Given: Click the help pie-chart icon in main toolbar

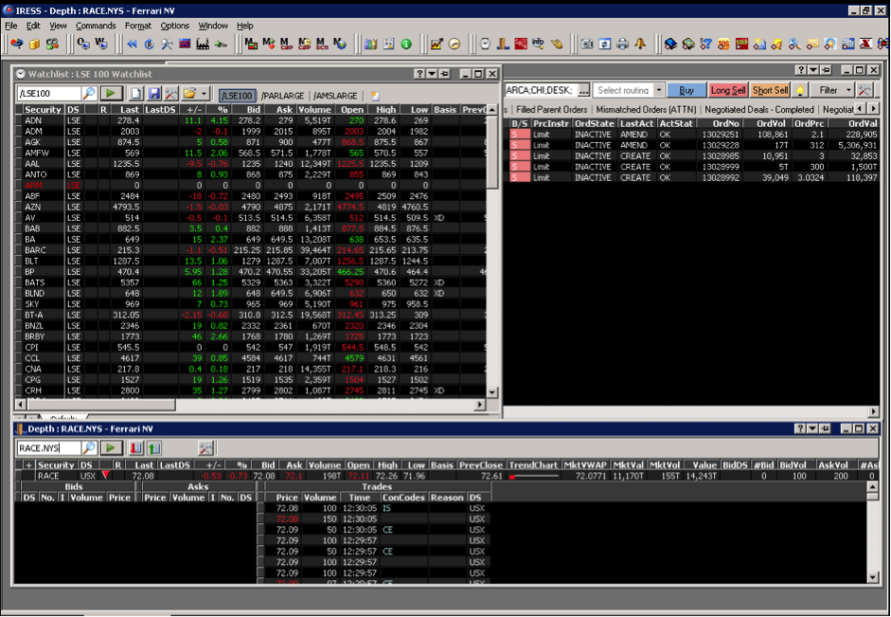Looking at the screenshot, I should (16, 44).
